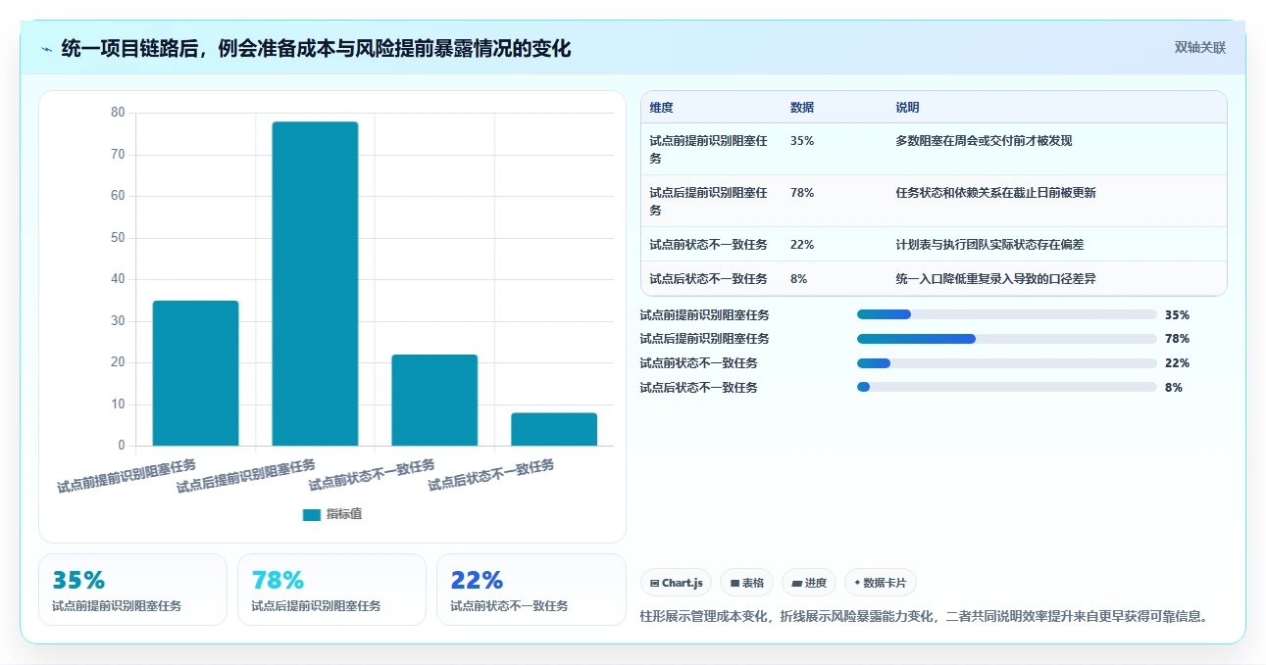
Task: Open the 78% data card
Action: click(331, 590)
